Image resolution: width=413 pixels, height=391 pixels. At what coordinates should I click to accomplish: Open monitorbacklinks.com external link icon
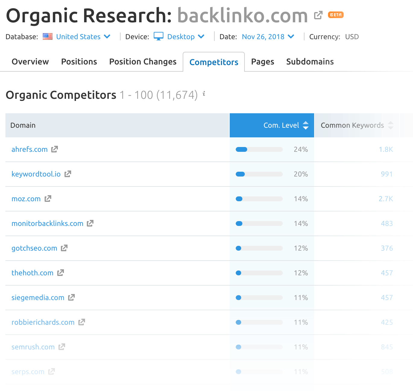(x=90, y=223)
